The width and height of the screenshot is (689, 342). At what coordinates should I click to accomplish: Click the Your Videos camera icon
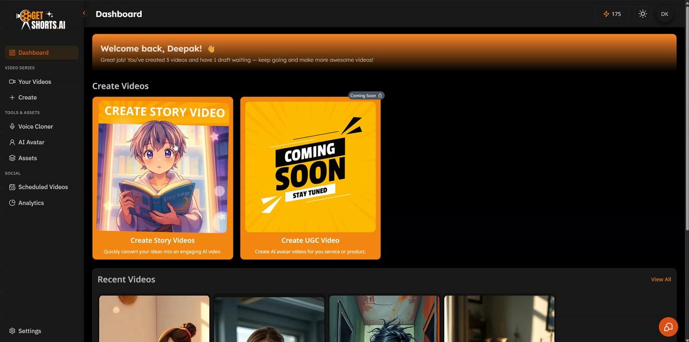point(12,82)
